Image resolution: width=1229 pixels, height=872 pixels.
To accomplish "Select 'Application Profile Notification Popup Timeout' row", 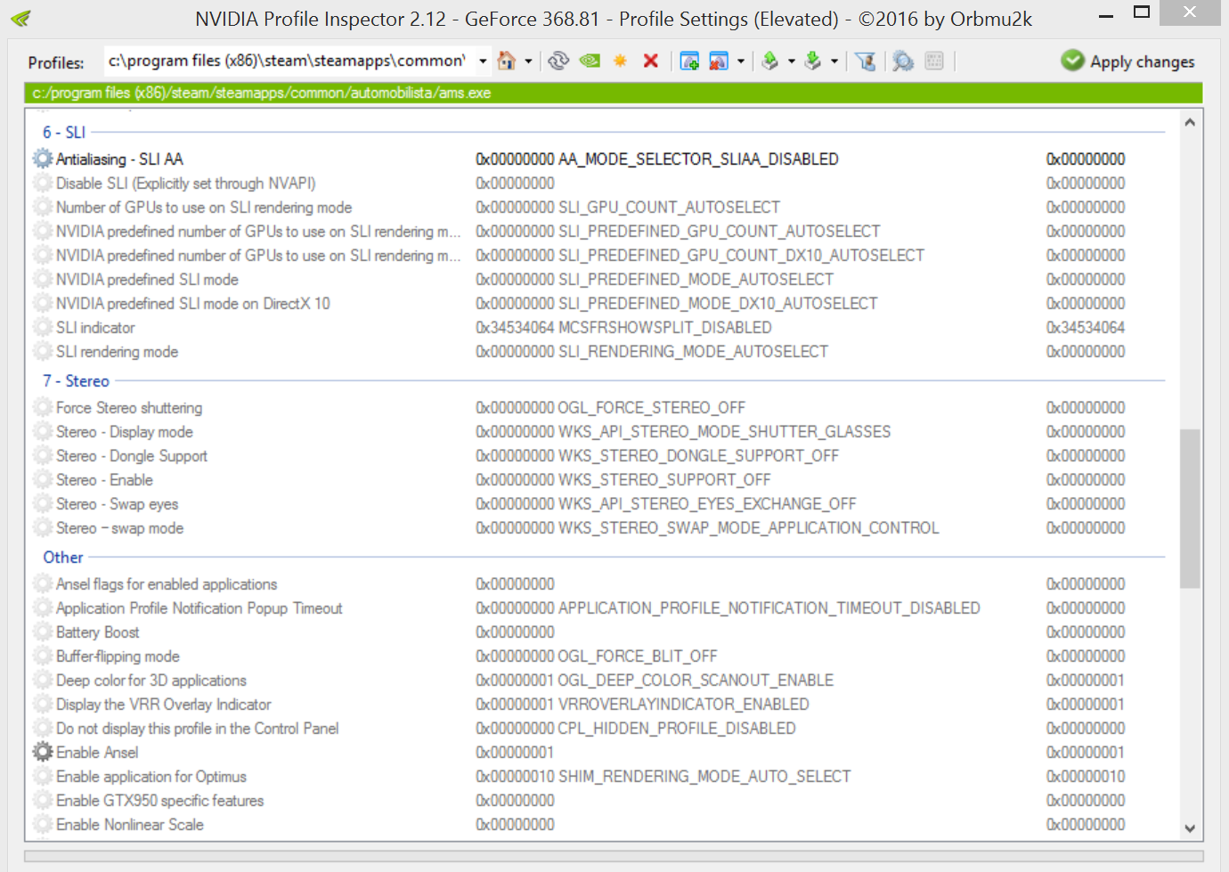I will (199, 607).
